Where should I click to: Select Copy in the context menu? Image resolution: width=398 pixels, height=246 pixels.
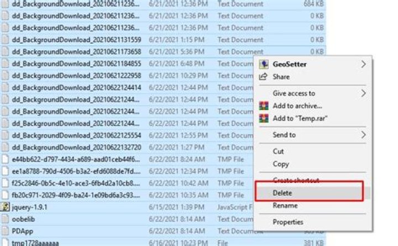pos(281,164)
